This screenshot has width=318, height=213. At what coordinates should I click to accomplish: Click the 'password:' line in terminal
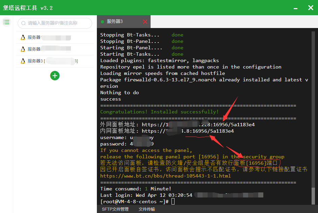pyautogui.click(x=127, y=144)
